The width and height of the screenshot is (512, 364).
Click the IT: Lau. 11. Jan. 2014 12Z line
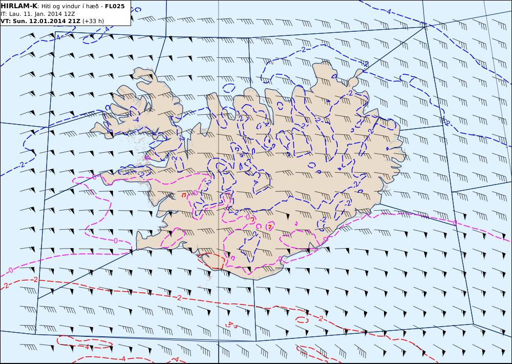38,14
